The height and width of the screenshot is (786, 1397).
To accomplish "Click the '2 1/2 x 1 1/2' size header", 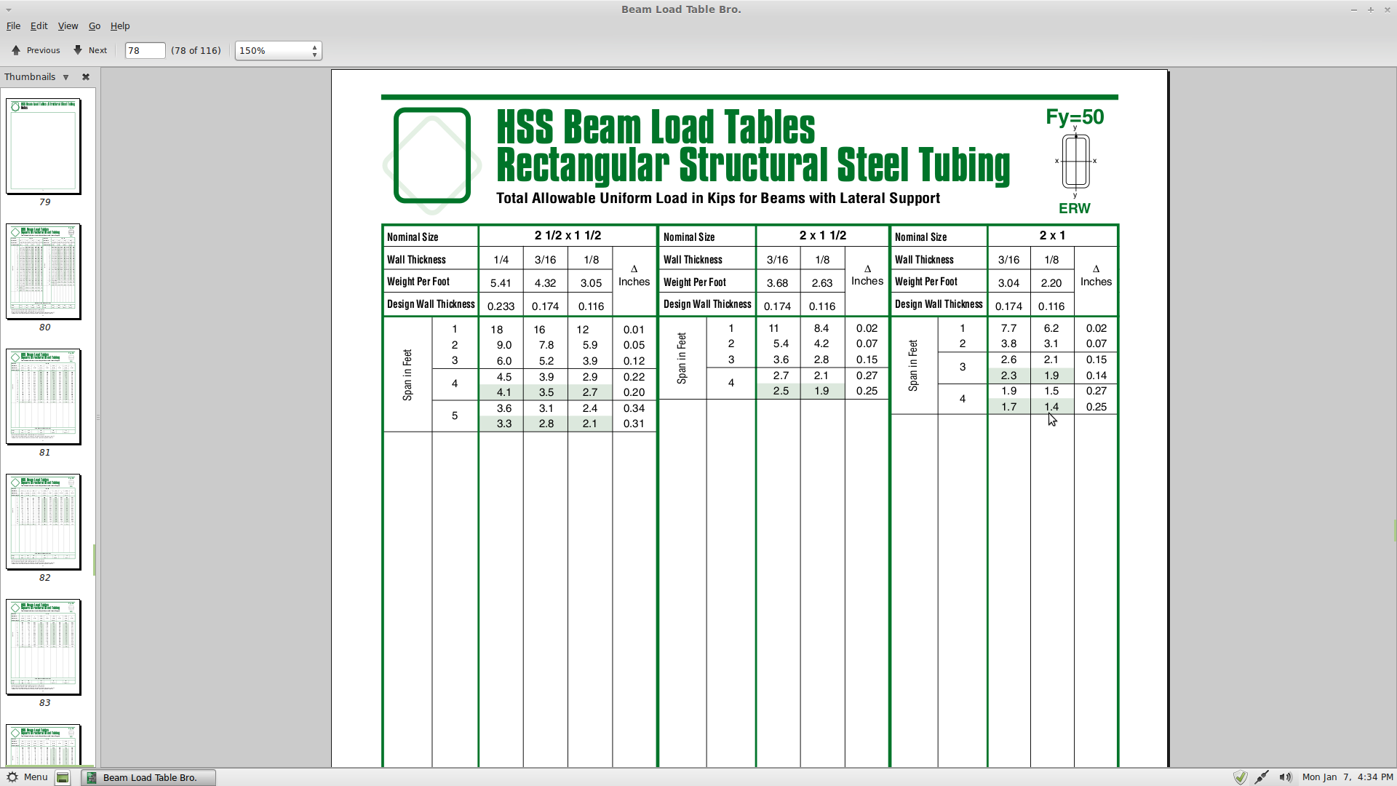I will (x=568, y=236).
